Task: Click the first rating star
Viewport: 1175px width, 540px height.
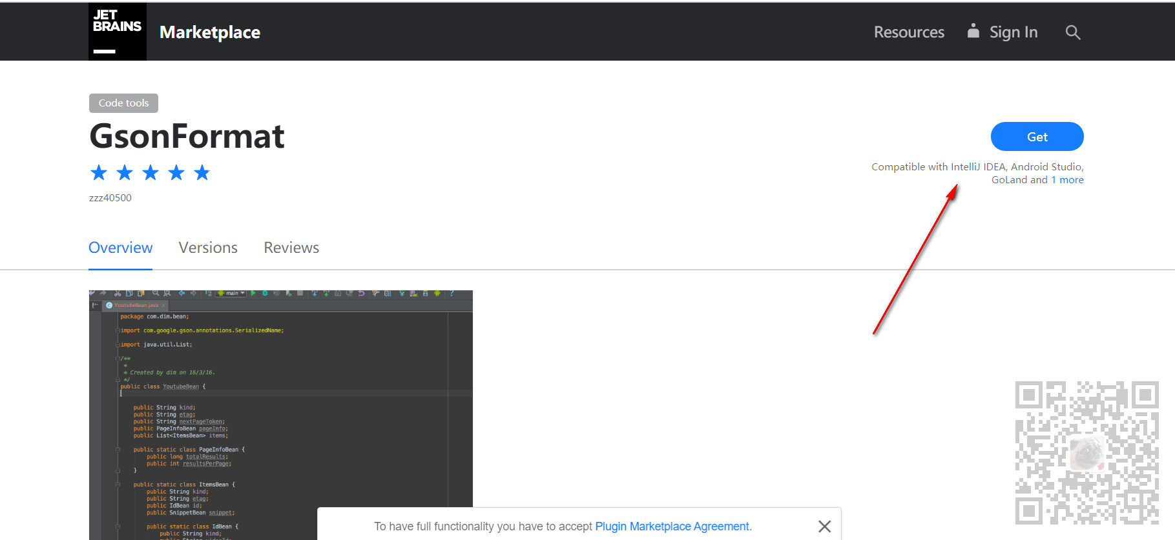Action: point(99,172)
